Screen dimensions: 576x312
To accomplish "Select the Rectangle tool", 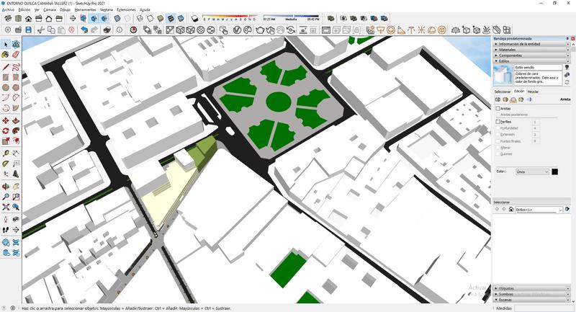I will (6, 78).
